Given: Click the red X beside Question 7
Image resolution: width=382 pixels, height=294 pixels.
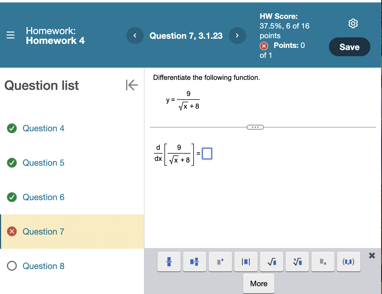Looking at the screenshot, I should point(12,231).
